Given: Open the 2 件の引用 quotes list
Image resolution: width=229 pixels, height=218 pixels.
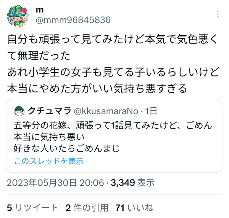Looking at the screenshot, I should coord(87,207).
